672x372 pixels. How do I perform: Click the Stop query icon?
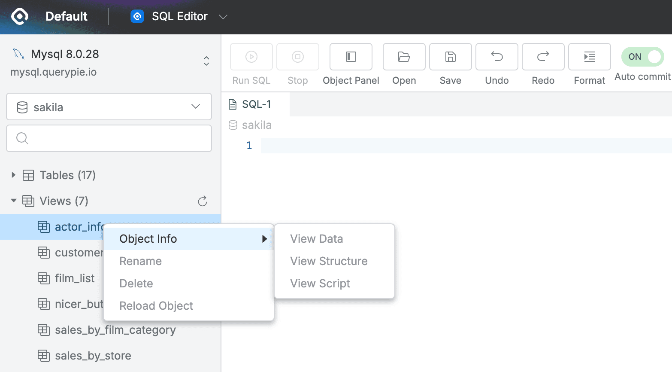tap(297, 57)
